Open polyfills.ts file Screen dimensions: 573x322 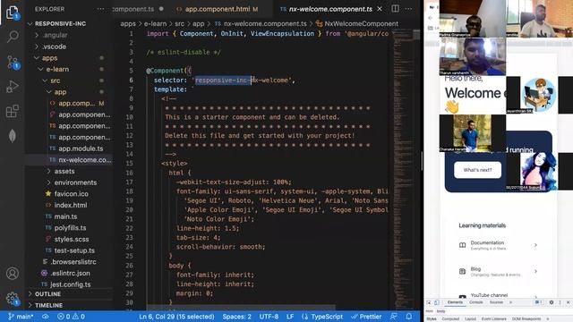click(x=70, y=227)
